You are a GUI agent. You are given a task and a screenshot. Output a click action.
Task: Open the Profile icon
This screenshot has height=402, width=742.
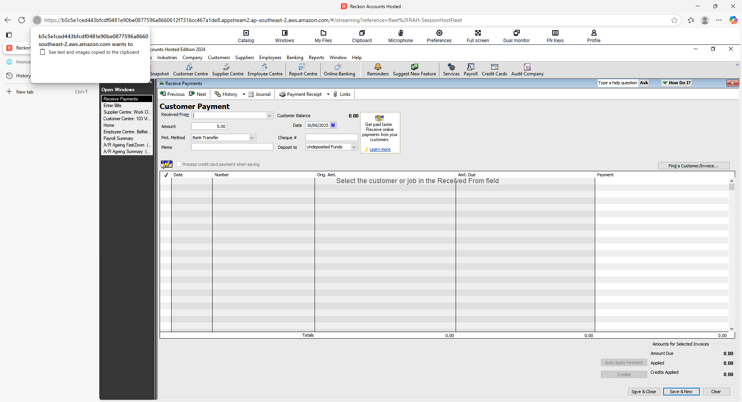pyautogui.click(x=594, y=36)
